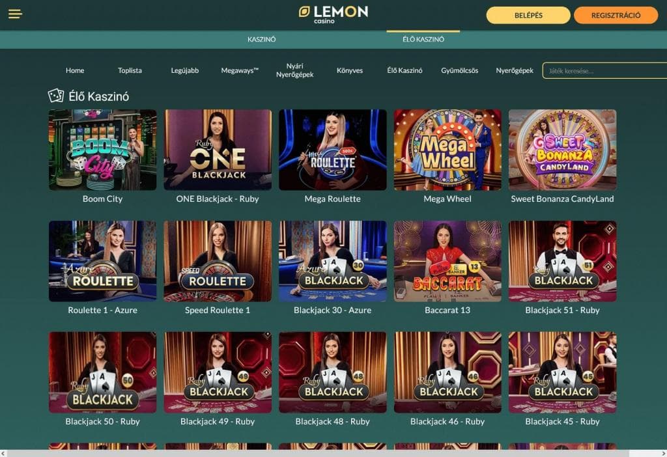The height and width of the screenshot is (457, 667).
Task: Select the Toplista category
Action: pyautogui.click(x=130, y=70)
